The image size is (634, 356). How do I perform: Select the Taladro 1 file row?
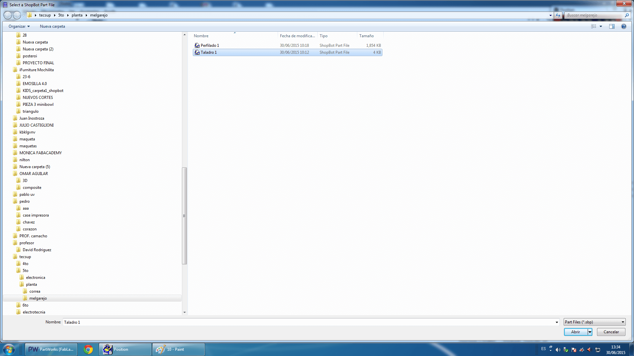(287, 52)
